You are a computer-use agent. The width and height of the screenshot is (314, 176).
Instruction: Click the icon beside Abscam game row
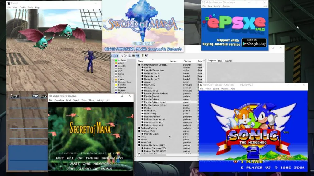(142, 68)
